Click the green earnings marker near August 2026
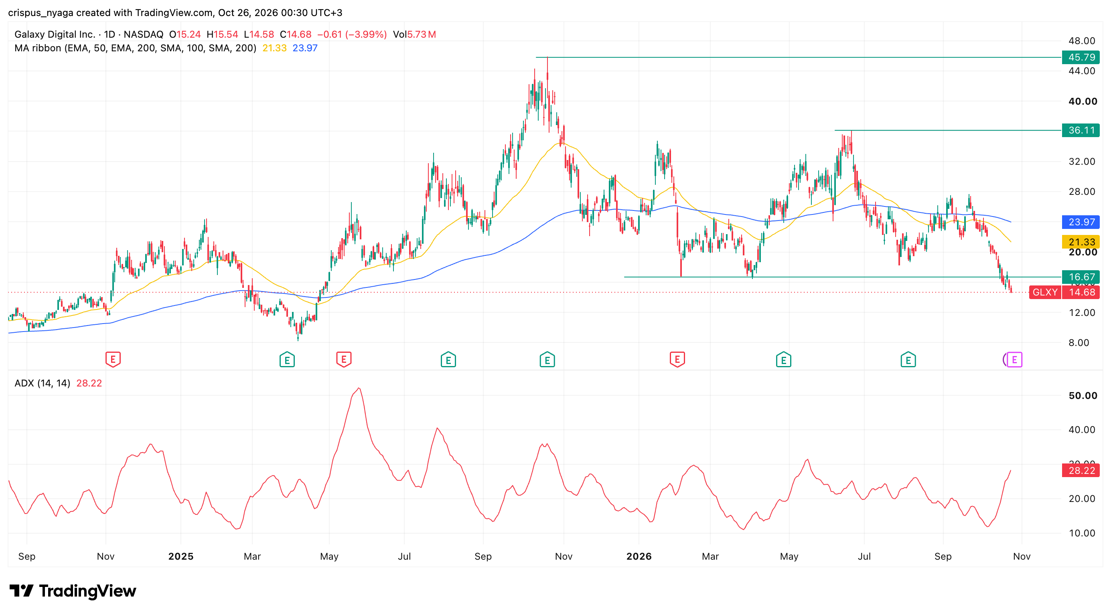 pos(908,360)
